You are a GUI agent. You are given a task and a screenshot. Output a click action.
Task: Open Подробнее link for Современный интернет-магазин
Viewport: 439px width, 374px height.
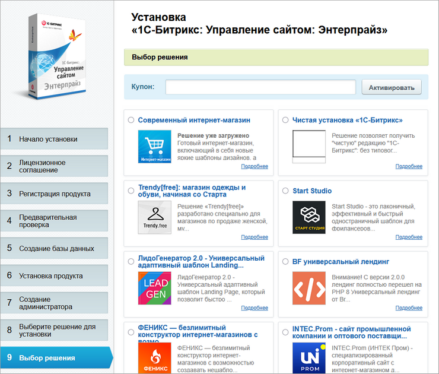tap(255, 166)
